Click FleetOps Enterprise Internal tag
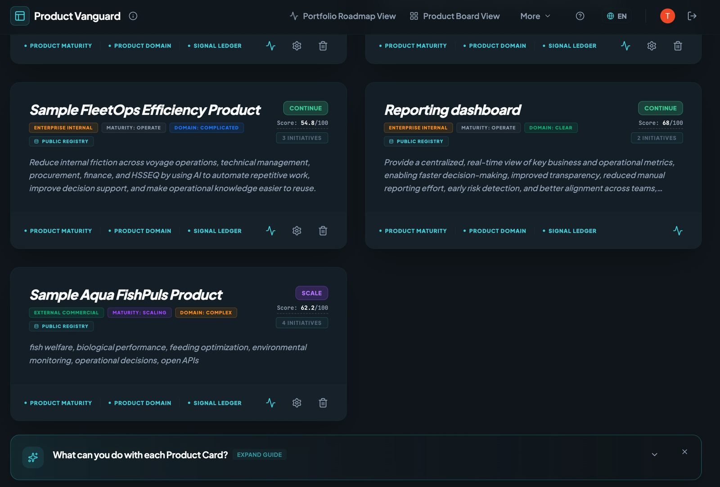Viewport: 720px width, 487px height. [x=63, y=128]
